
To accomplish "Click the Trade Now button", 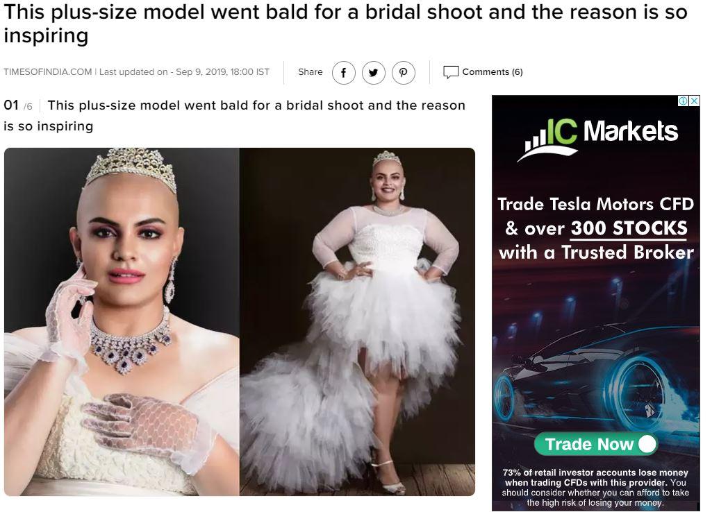I will [x=596, y=444].
